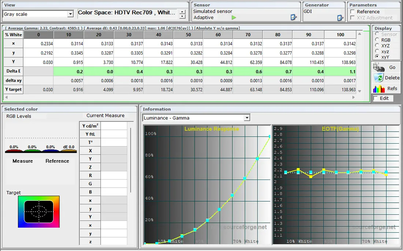This screenshot has height=251, width=403.
Task: Click the EOTF (Gamma) graph
Action: (336, 185)
